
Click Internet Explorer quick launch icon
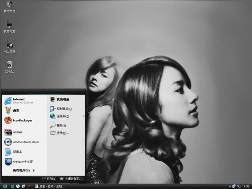(24, 186)
